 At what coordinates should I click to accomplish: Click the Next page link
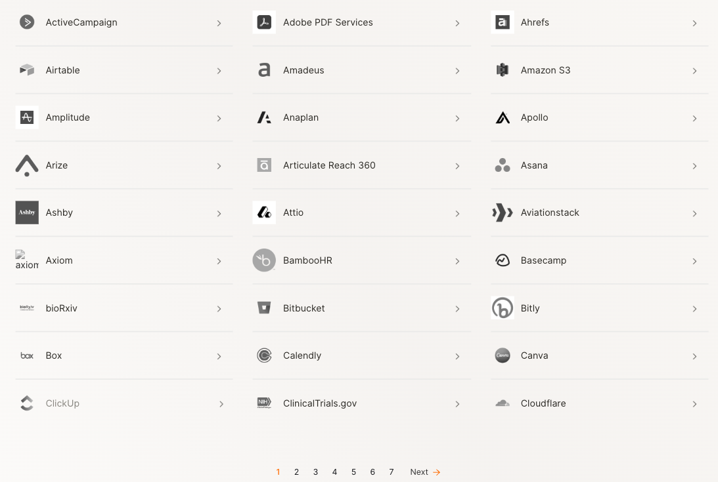(x=425, y=472)
